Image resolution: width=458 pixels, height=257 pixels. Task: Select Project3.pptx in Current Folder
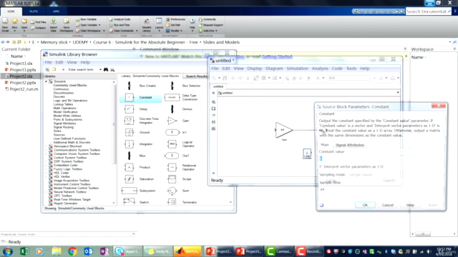(22, 70)
